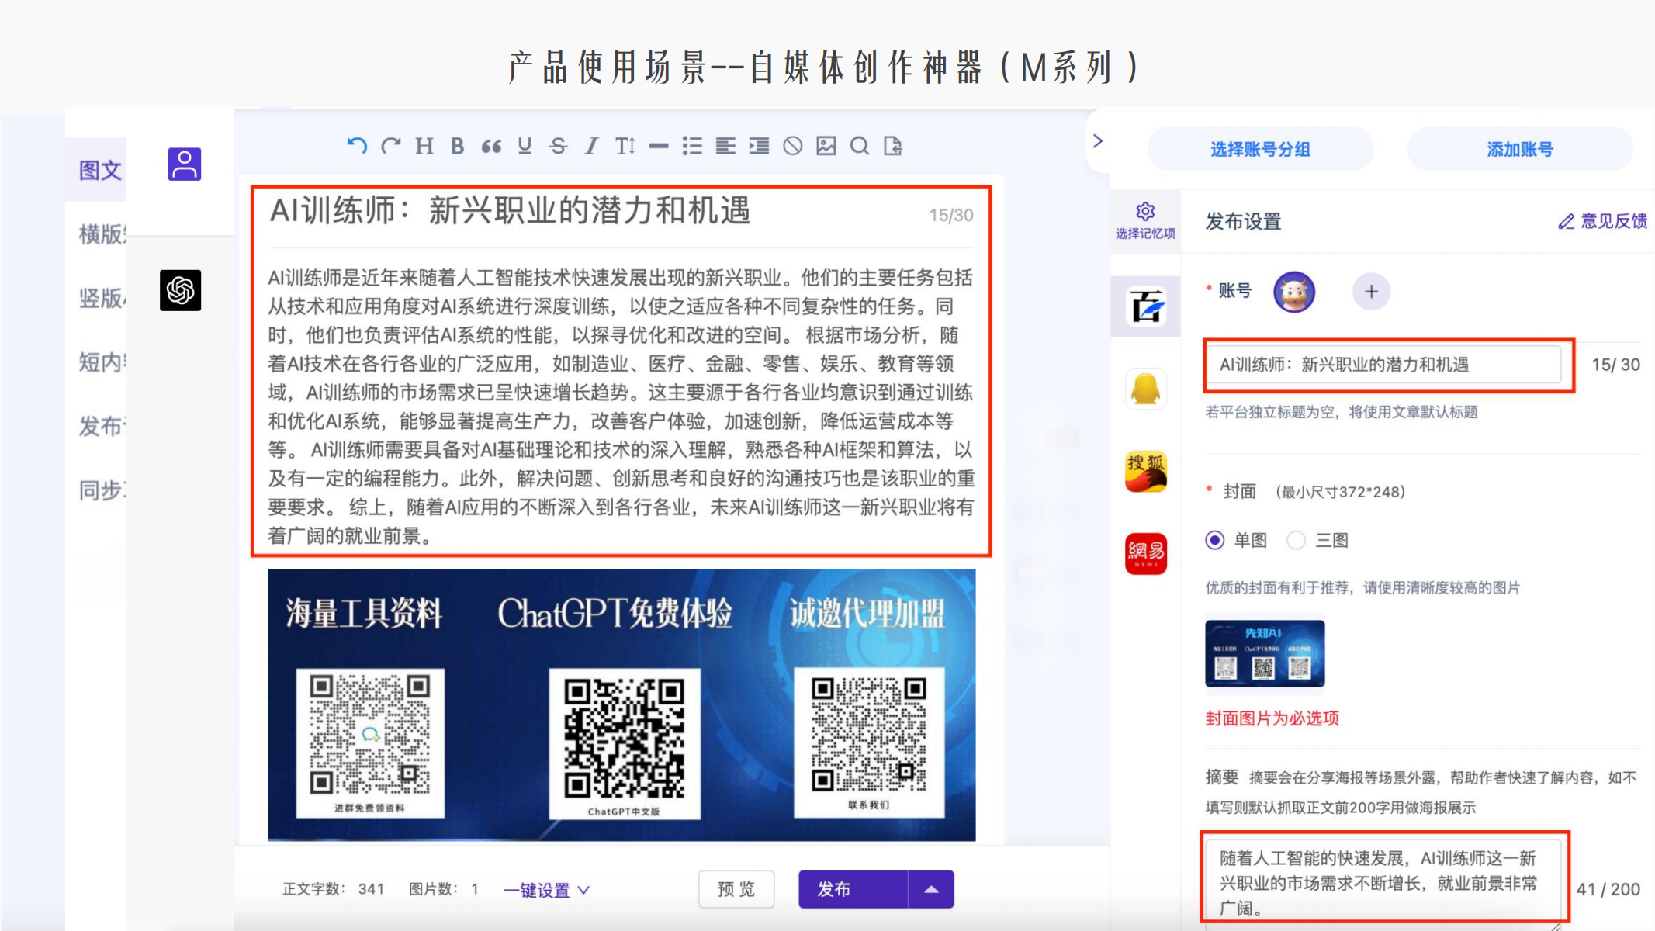This screenshot has height=931, width=1655.
Task: Collapse the right panel with the chevron
Action: [1098, 141]
